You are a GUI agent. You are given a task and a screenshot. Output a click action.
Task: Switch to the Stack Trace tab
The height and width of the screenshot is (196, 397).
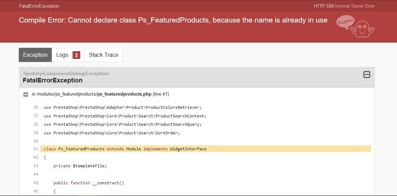tap(104, 55)
